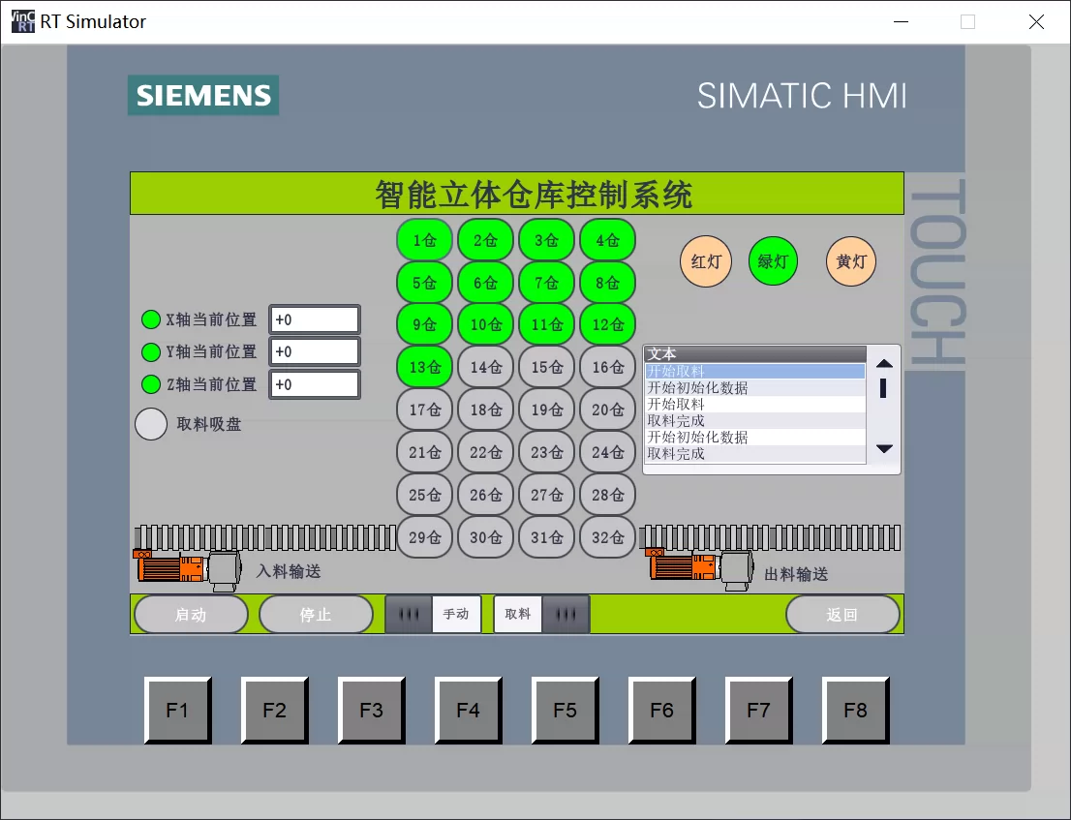
Task: Click the F7 function key
Action: tap(759, 710)
